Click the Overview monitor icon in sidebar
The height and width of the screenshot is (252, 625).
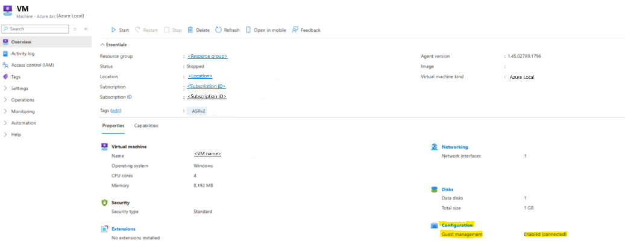(5, 41)
